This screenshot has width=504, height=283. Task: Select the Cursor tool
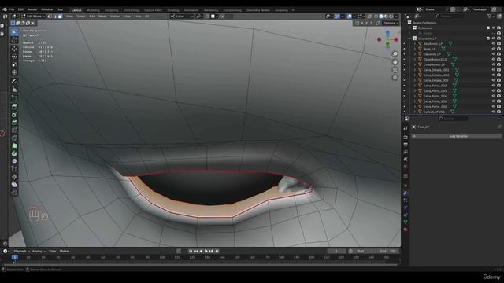click(14, 40)
